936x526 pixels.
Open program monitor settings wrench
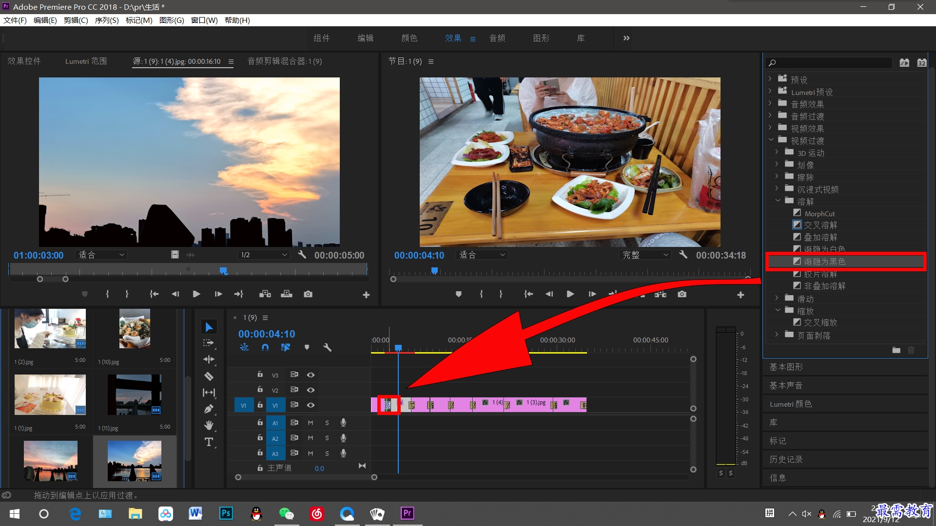683,255
